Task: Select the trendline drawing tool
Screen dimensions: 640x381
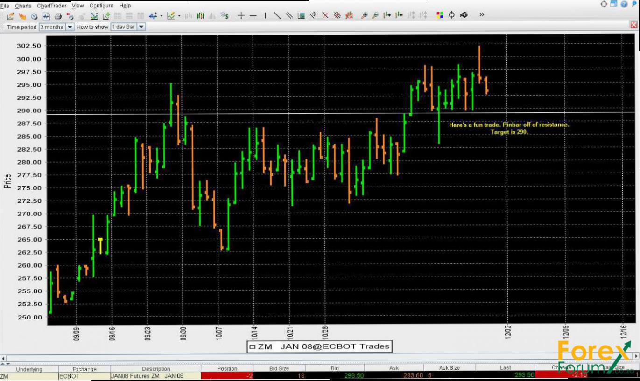Action: coord(277,16)
